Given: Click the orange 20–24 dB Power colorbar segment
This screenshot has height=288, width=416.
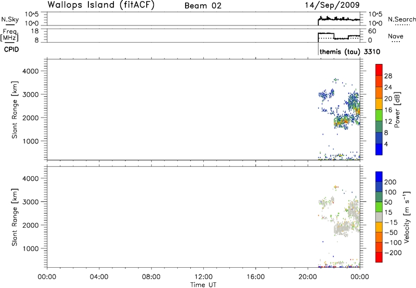Looking at the screenshot, I should pyautogui.click(x=379, y=93).
